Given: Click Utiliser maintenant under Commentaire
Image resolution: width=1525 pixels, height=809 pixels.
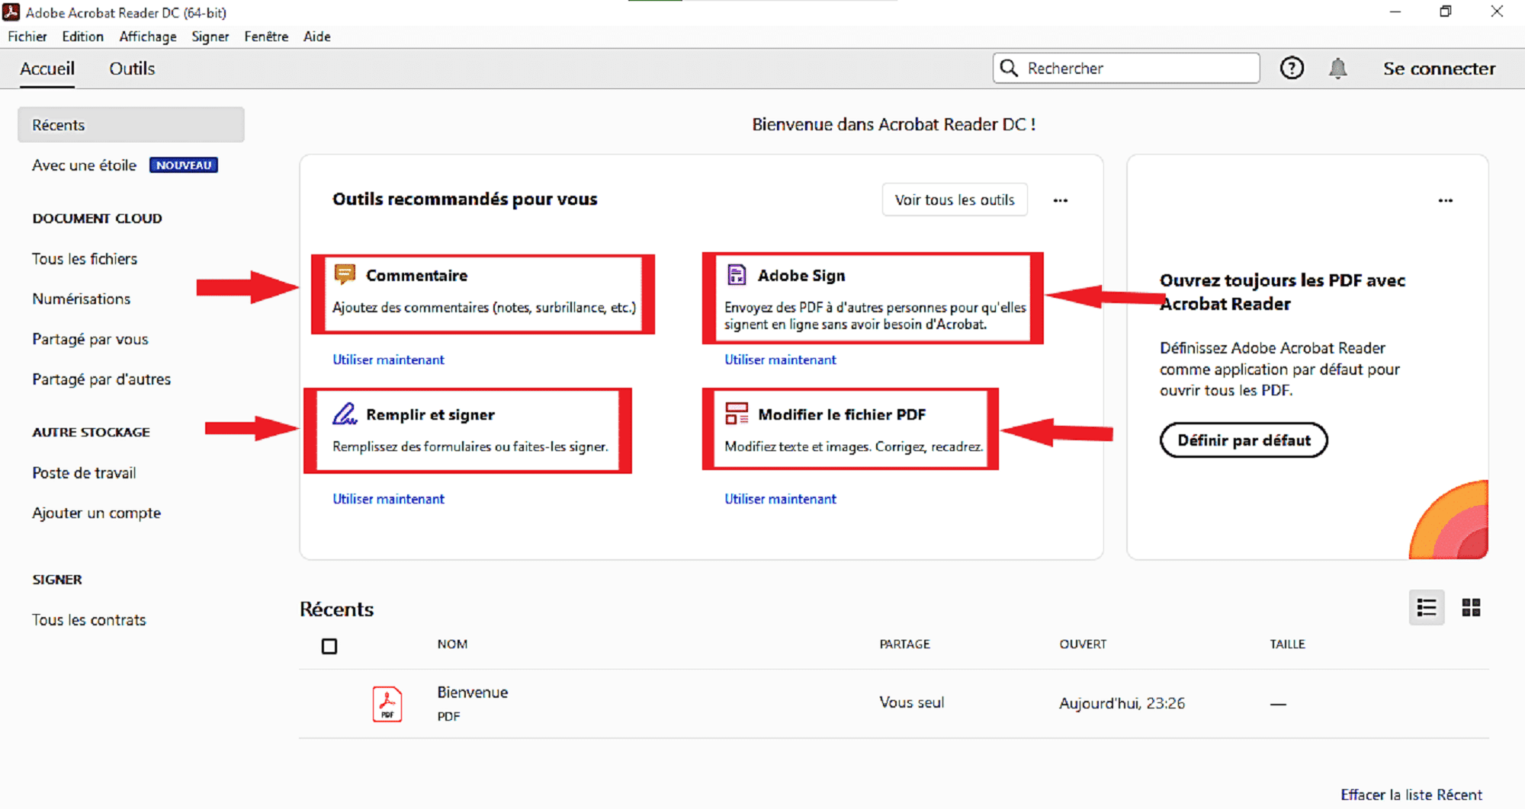Looking at the screenshot, I should pos(388,360).
